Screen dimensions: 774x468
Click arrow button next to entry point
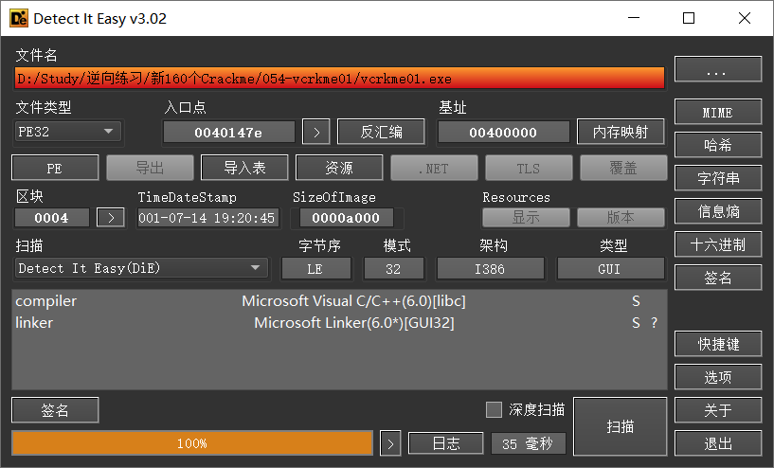(x=316, y=133)
